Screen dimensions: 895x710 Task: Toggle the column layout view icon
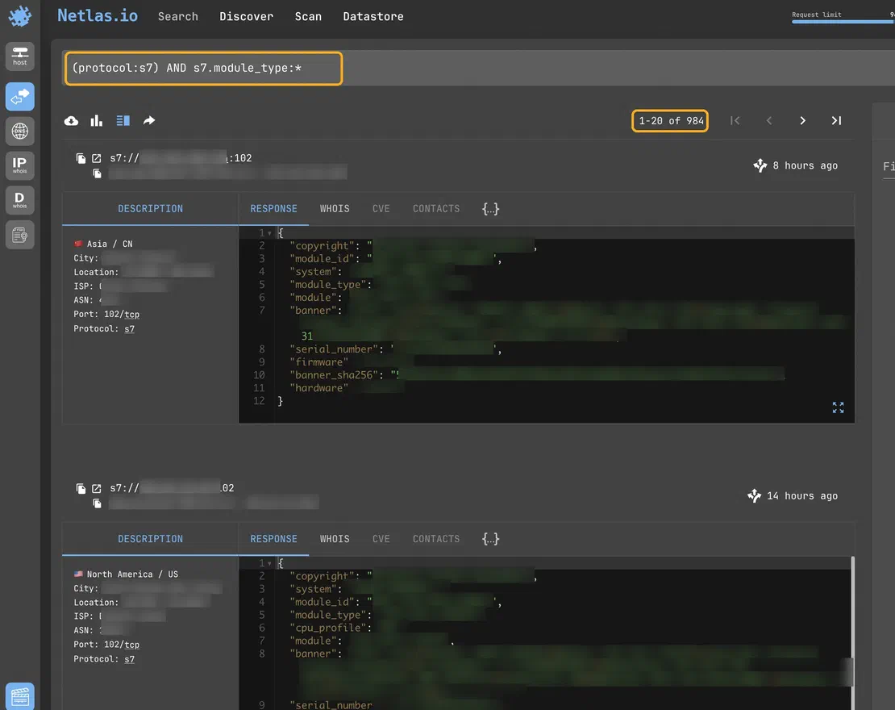[123, 120]
